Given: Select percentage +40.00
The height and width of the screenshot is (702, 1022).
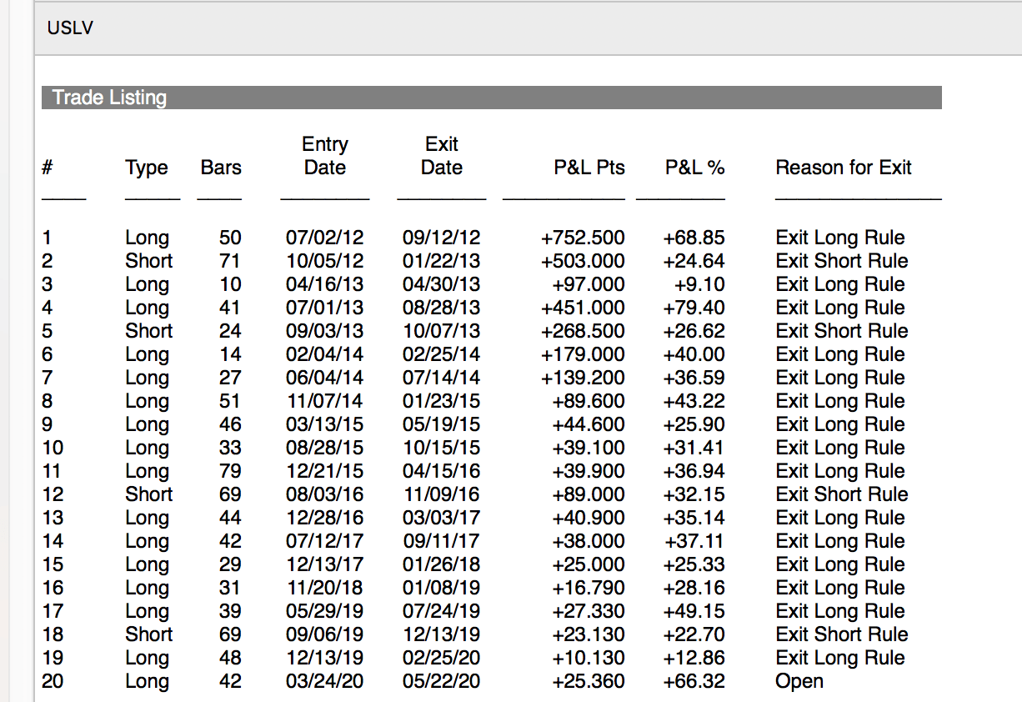Looking at the screenshot, I should pyautogui.click(x=694, y=354).
